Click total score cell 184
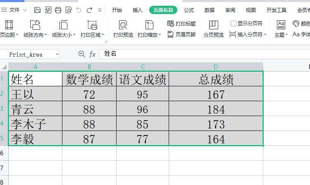This screenshot has height=185, width=310. pyautogui.click(x=216, y=109)
